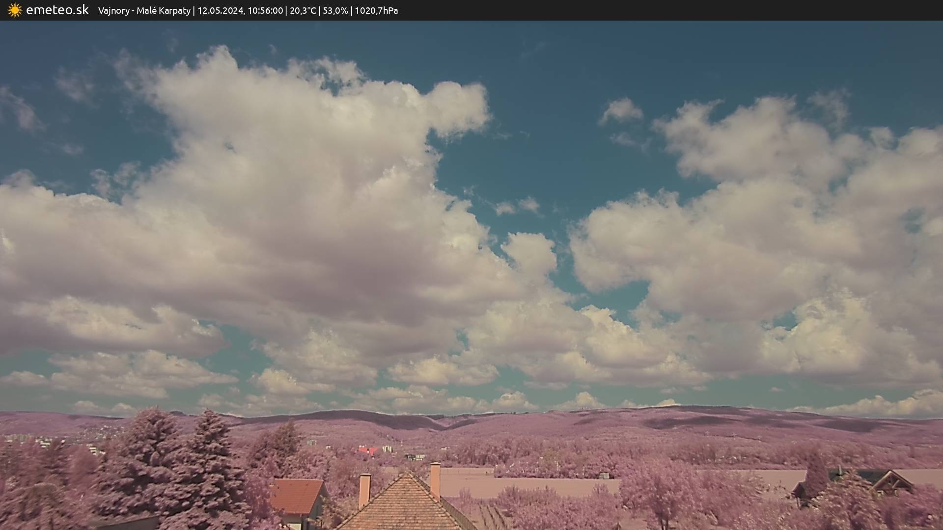Click the small red building in distance

367,450
